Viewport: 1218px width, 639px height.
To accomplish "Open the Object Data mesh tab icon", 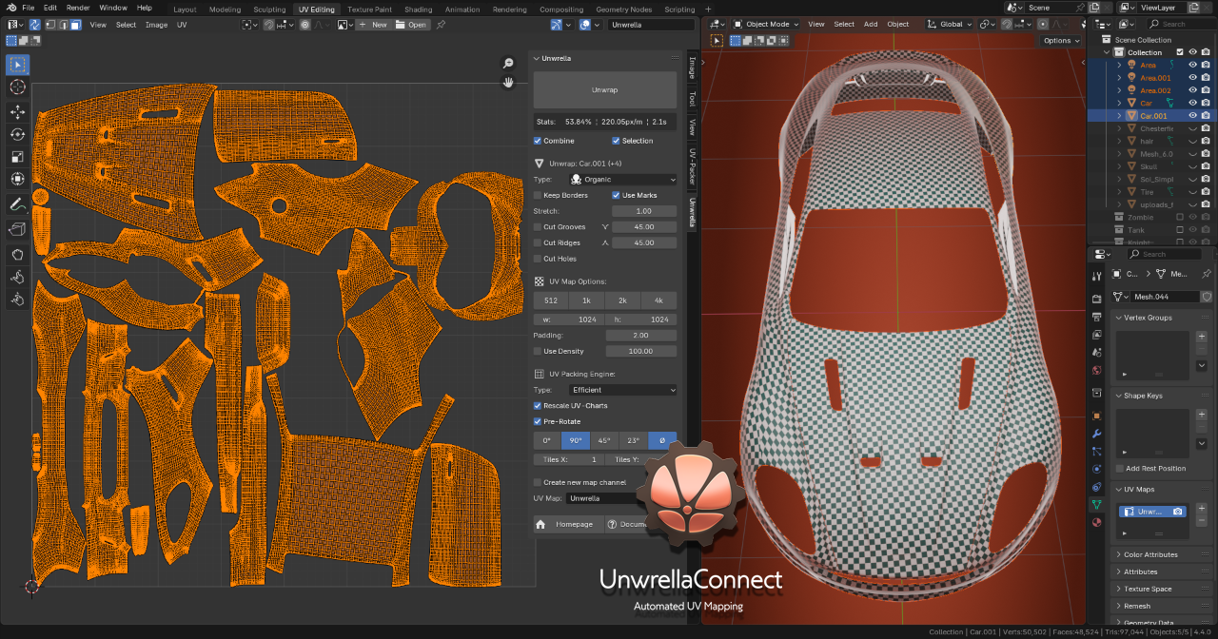I will [x=1097, y=504].
